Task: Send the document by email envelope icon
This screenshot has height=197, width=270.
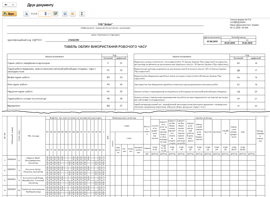Action: 72,14
